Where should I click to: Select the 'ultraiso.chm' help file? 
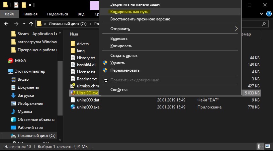coord(88,86)
